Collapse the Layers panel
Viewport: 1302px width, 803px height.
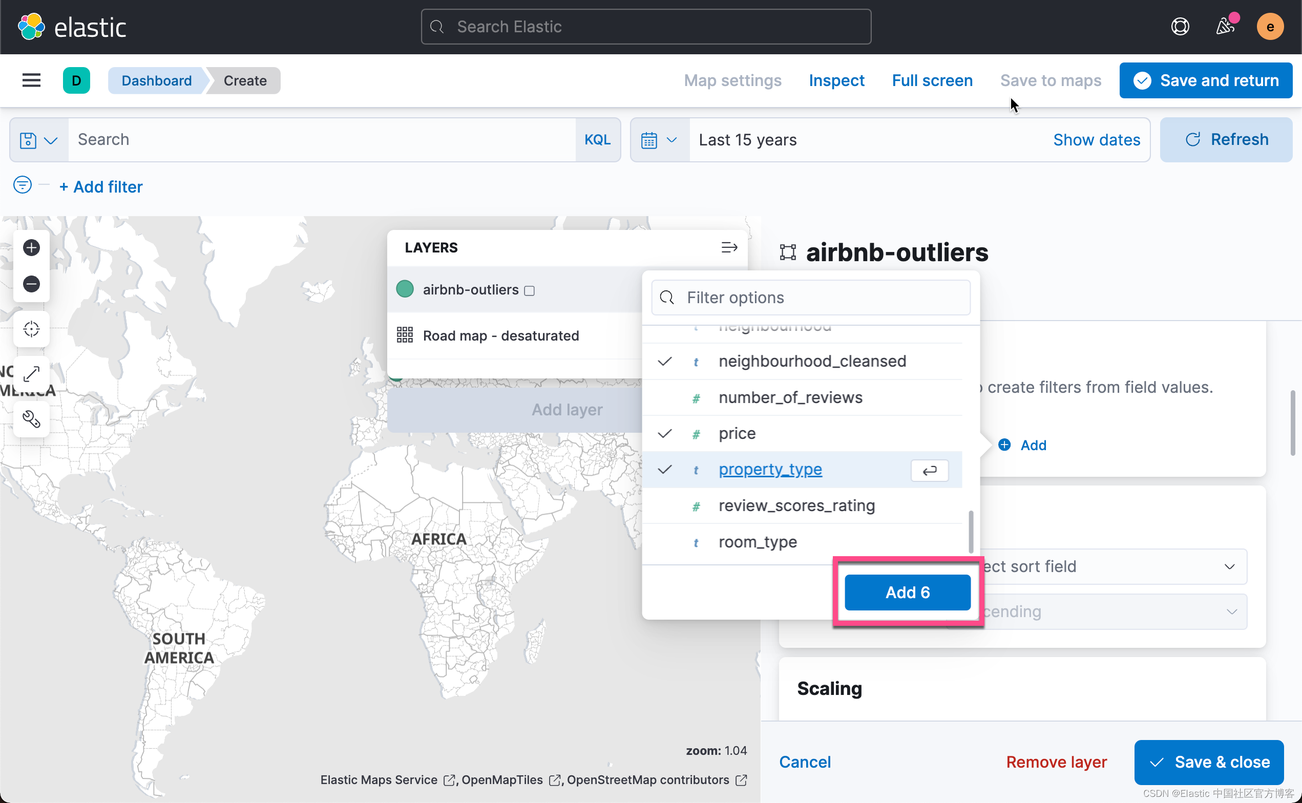click(x=729, y=247)
